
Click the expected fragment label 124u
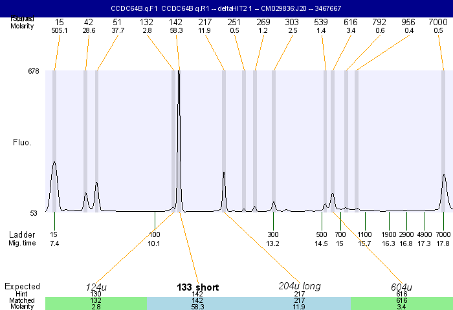tap(96, 287)
